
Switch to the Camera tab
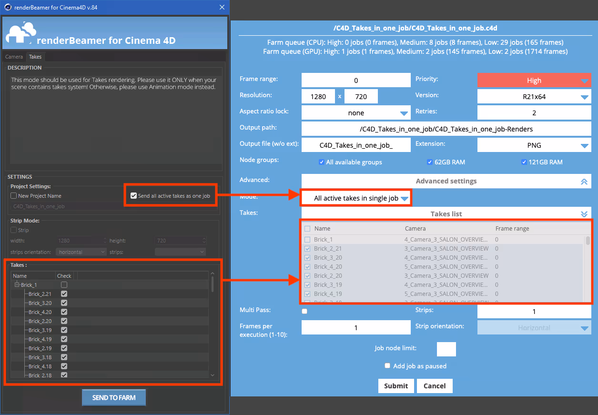coord(14,57)
